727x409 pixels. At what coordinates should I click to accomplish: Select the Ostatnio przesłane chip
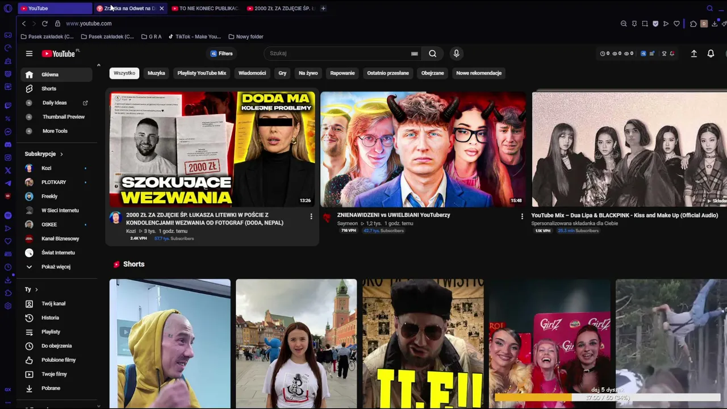click(x=388, y=73)
